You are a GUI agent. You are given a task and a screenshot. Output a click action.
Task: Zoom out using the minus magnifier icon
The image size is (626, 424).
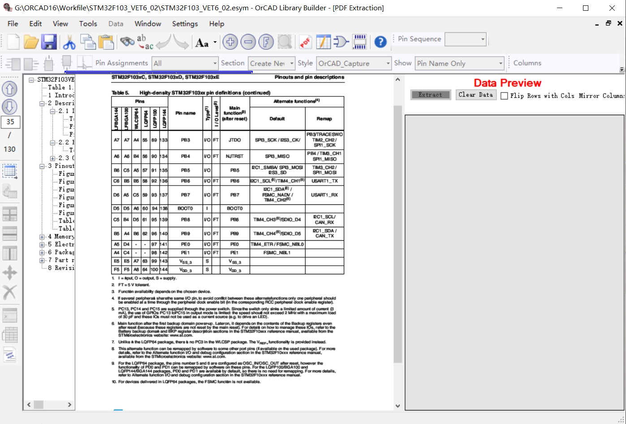click(248, 41)
